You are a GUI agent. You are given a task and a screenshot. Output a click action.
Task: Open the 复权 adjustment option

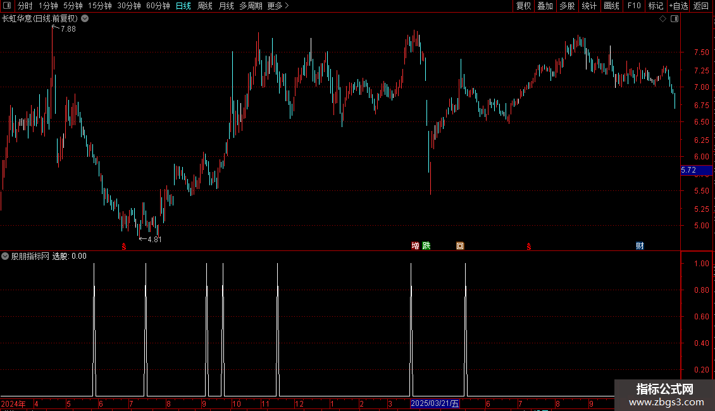523,6
